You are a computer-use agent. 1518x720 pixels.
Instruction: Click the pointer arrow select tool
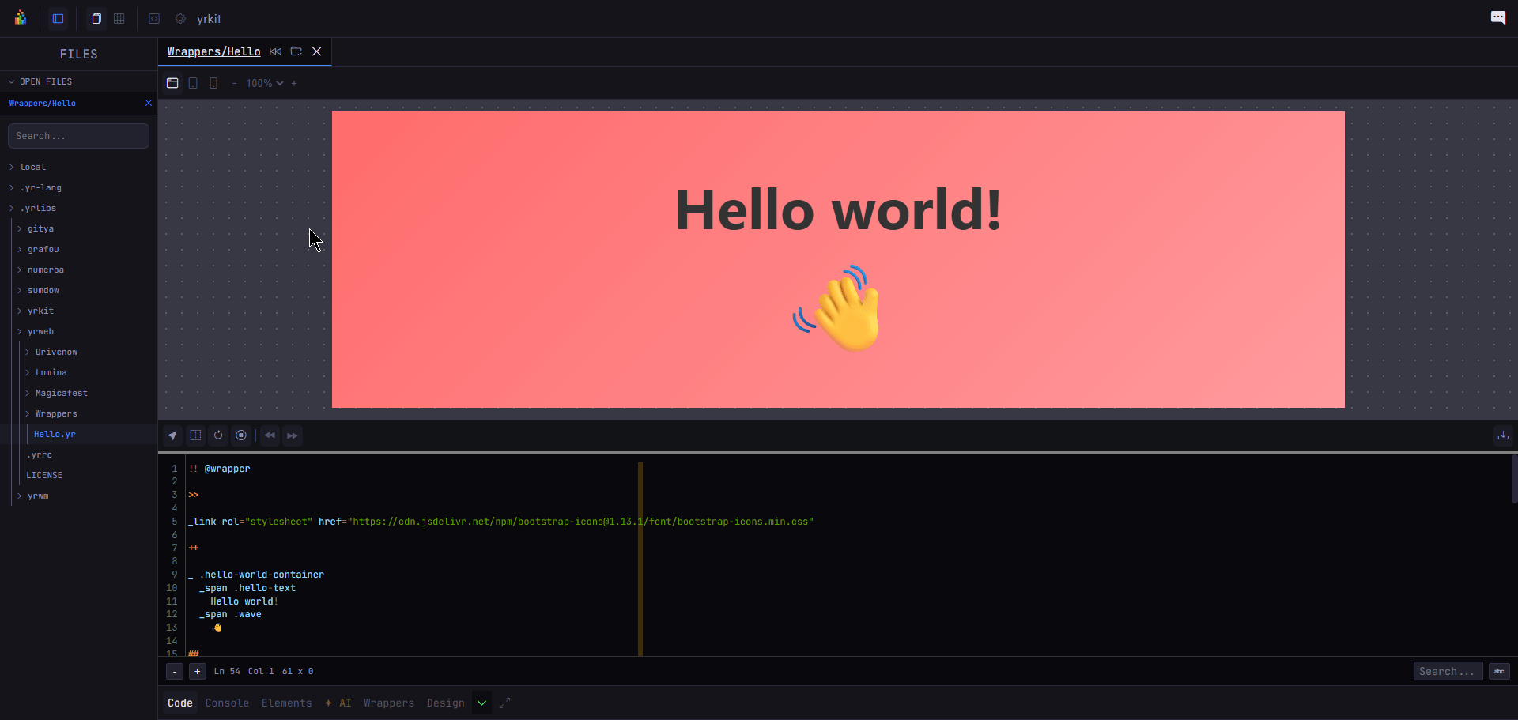coord(172,435)
